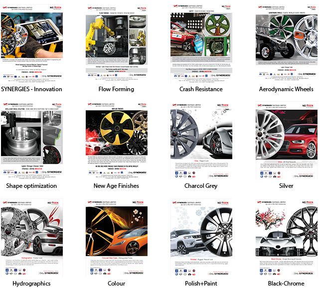This screenshot has width=321, height=293.
Task: View the Shape optimization brochure thumbnail
Action: [x=32, y=141]
